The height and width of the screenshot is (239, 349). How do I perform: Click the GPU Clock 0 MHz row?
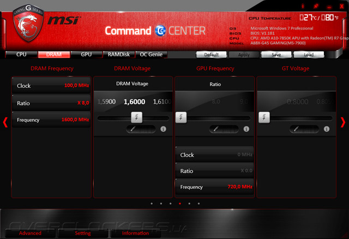pos(214,154)
